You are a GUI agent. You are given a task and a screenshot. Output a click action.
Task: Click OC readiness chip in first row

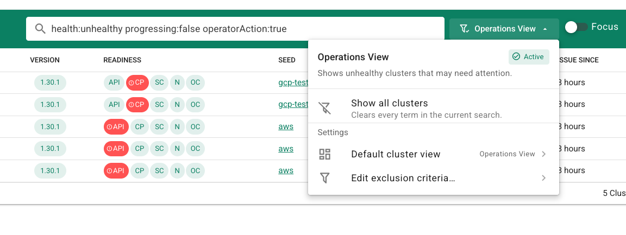point(195,82)
